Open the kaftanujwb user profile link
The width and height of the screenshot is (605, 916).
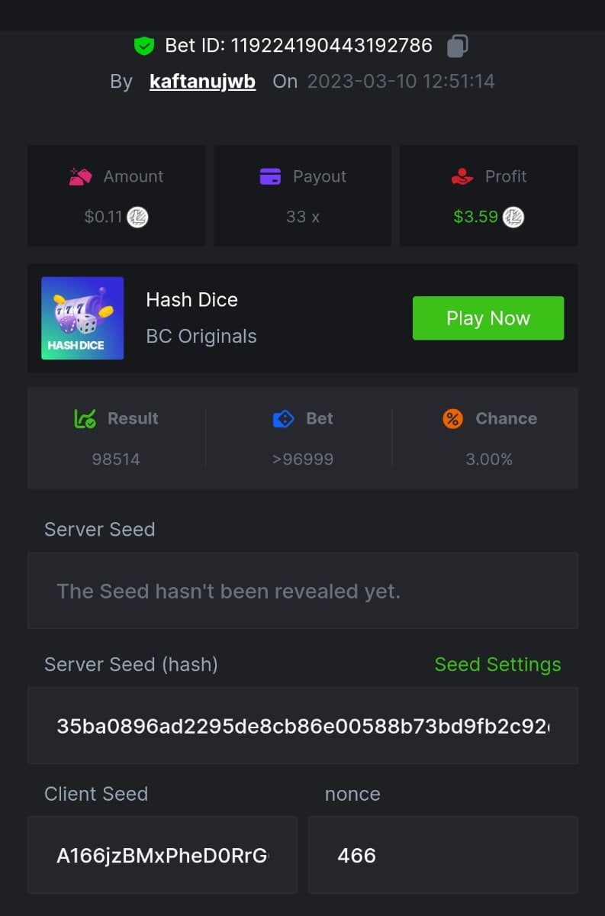(x=202, y=82)
